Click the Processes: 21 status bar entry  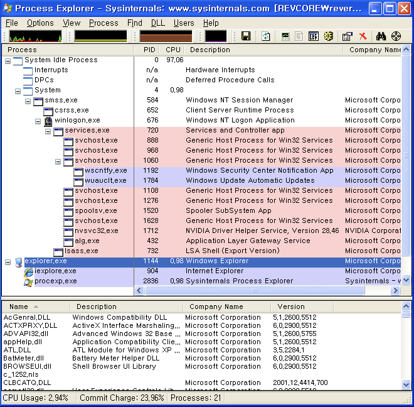click(x=196, y=398)
